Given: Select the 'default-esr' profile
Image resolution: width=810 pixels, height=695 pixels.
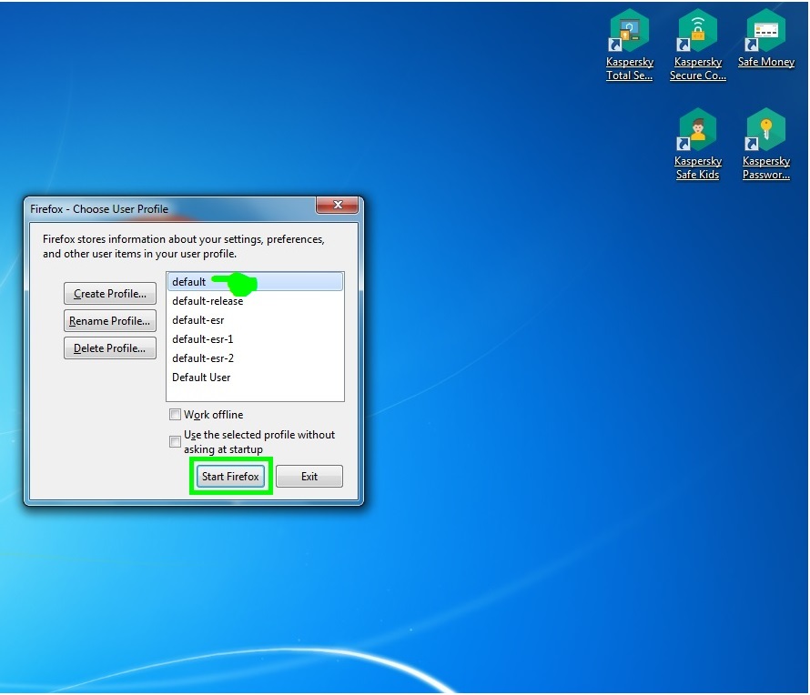Looking at the screenshot, I should point(255,320).
